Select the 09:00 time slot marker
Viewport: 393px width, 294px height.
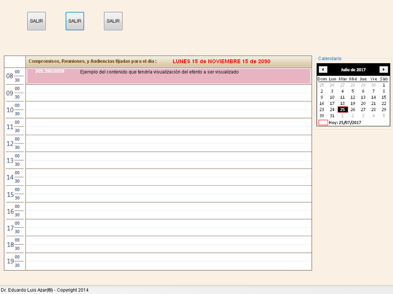17,89
